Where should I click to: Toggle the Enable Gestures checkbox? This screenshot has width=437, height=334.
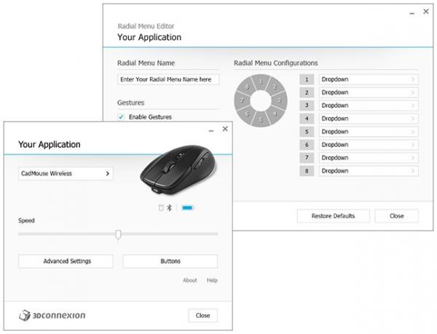coord(121,116)
